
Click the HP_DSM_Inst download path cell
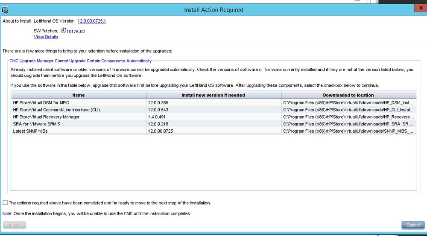tap(349, 102)
